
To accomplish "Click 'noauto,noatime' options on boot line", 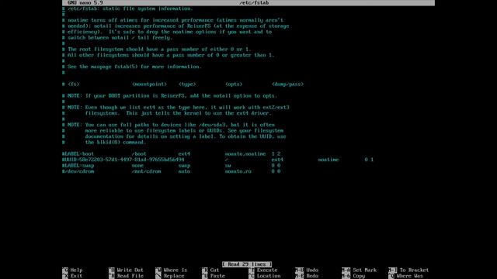I will coord(245,153).
